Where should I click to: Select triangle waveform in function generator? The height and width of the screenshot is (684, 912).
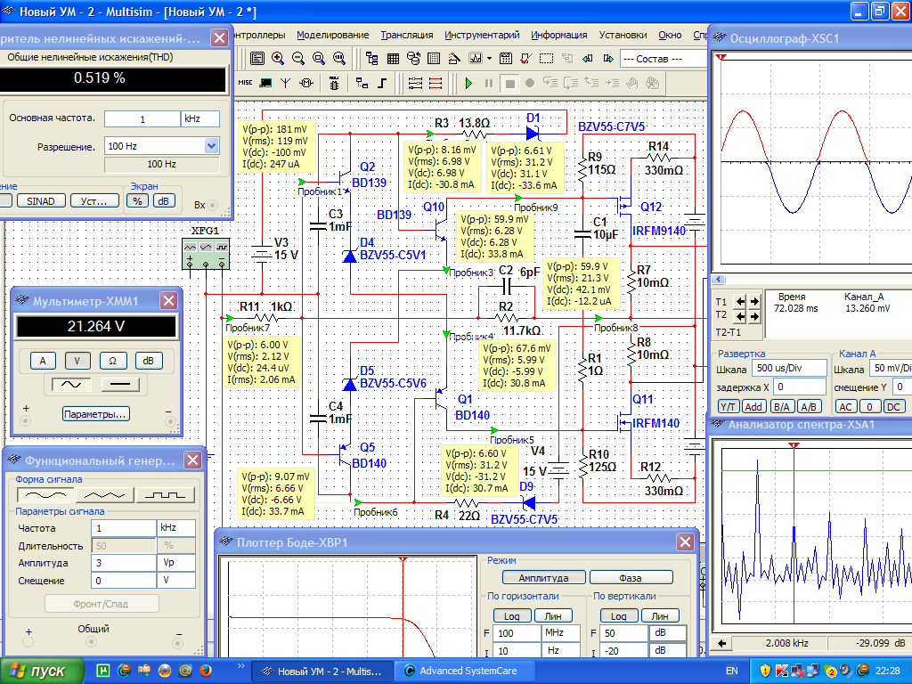click(105, 495)
